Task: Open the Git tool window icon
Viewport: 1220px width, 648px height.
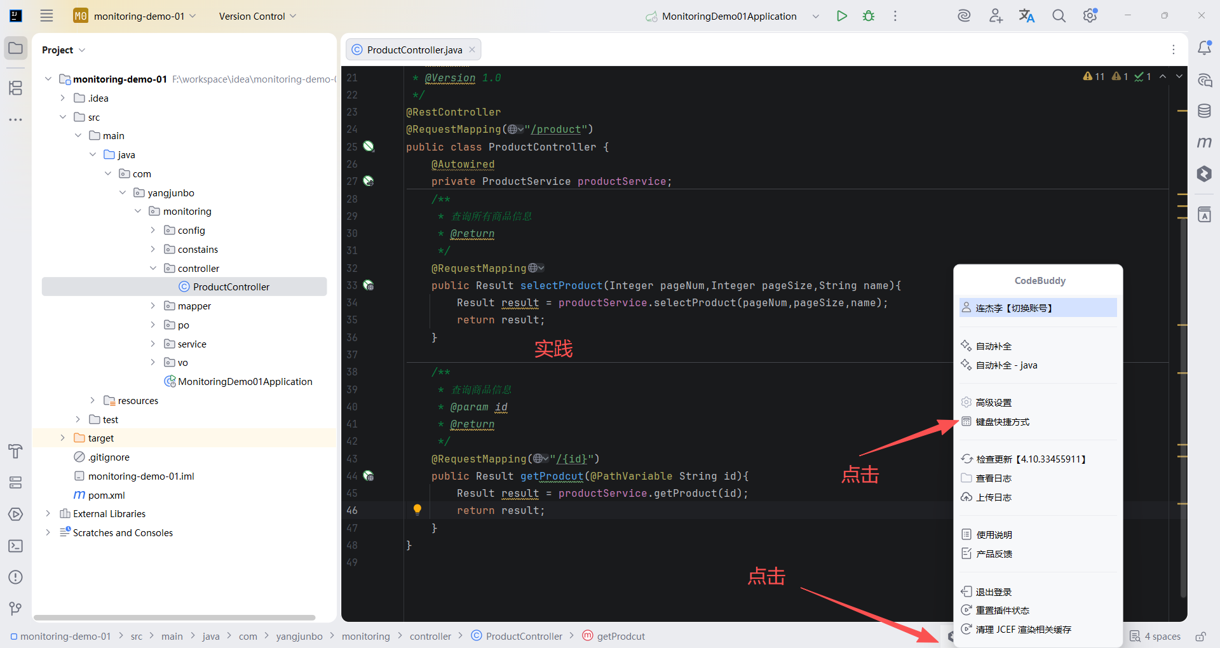Action: click(x=16, y=609)
